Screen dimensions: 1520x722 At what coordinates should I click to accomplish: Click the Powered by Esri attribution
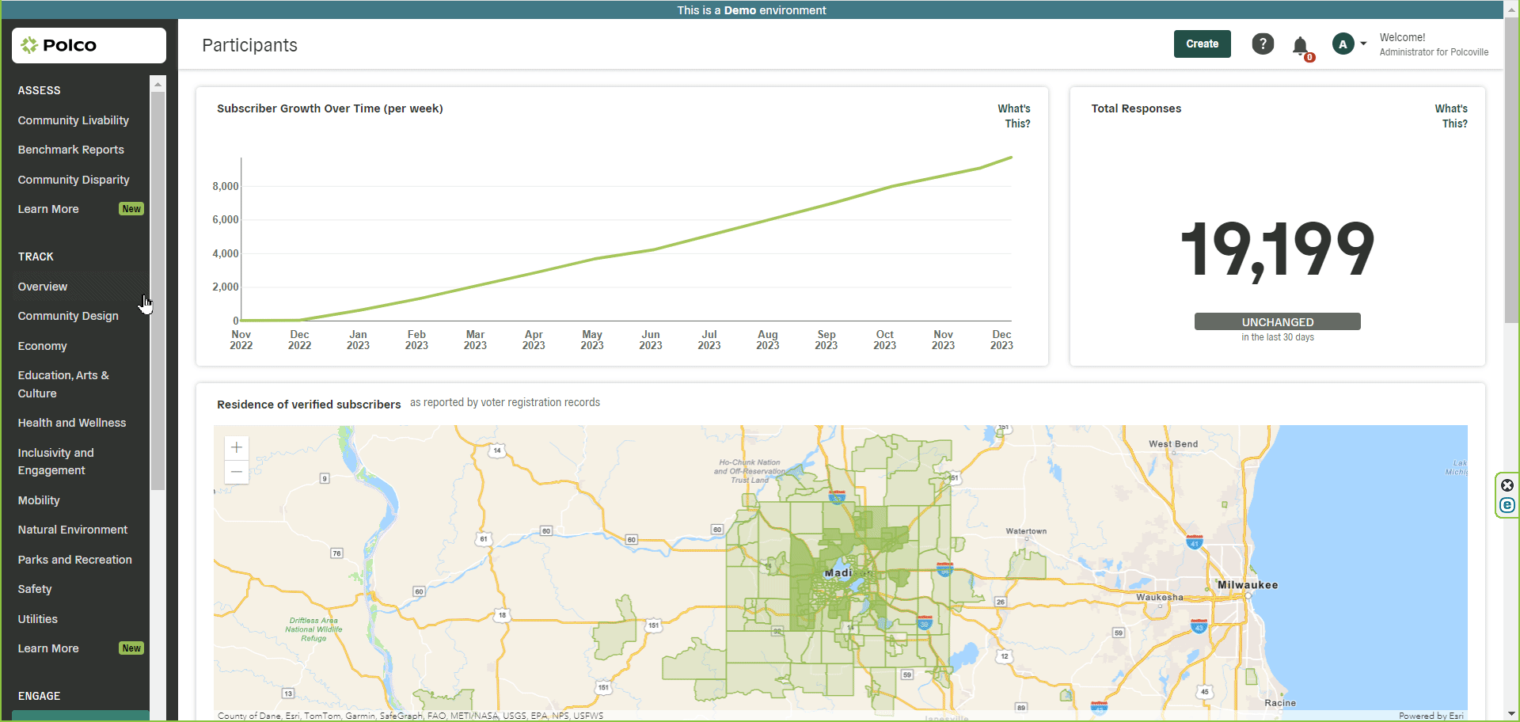tap(1431, 716)
